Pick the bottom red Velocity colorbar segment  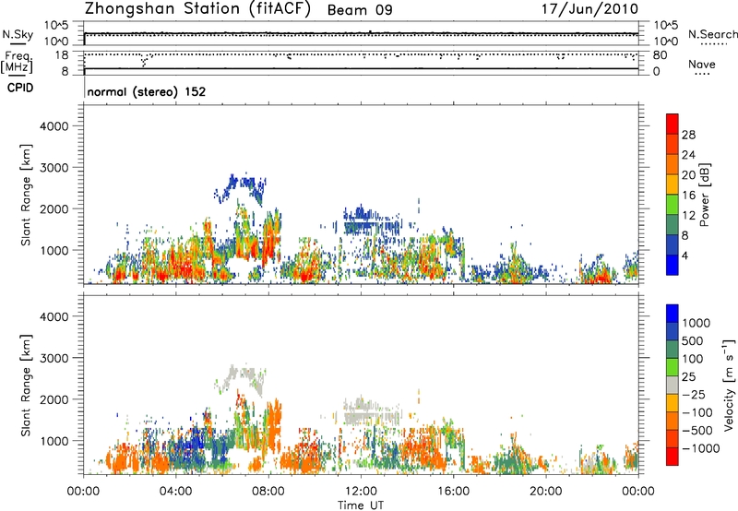point(673,457)
